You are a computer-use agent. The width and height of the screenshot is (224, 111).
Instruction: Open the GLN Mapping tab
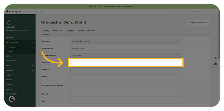click(69, 31)
